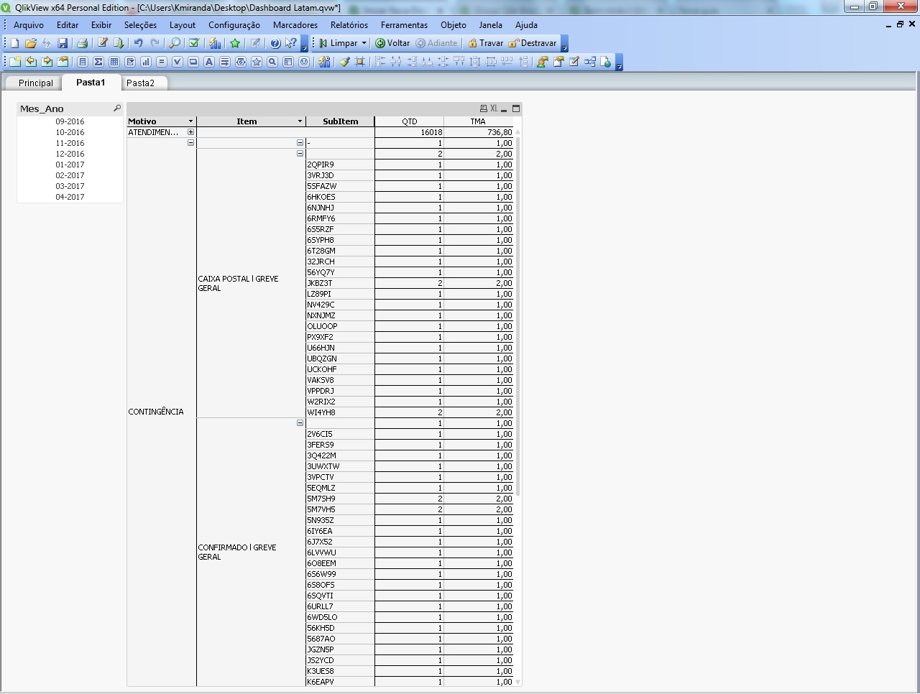Click the 5M7SH9 subitem cell
The height and width of the screenshot is (694, 920).
point(340,499)
